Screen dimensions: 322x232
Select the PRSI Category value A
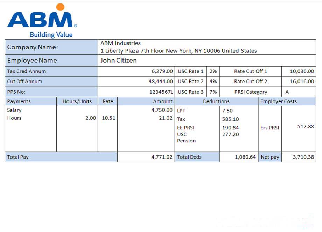(287, 92)
